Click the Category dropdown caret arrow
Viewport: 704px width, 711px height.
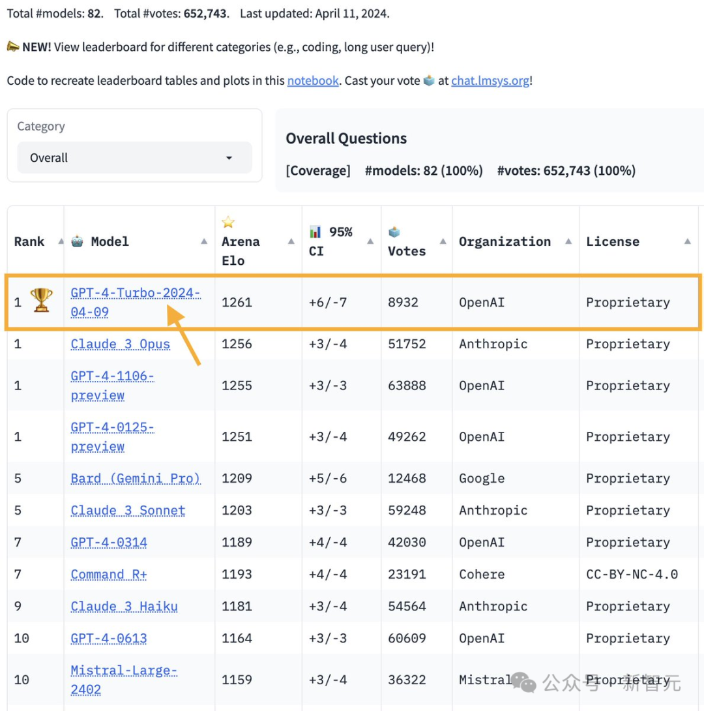[x=229, y=159]
